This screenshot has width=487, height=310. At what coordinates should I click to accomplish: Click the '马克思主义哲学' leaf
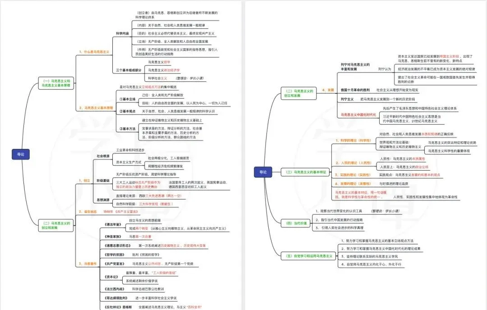159,62
